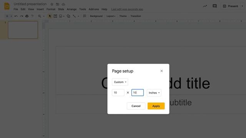The image size is (246, 138).
Task: Star the Untitled presentation
Action: [x=52, y=4]
